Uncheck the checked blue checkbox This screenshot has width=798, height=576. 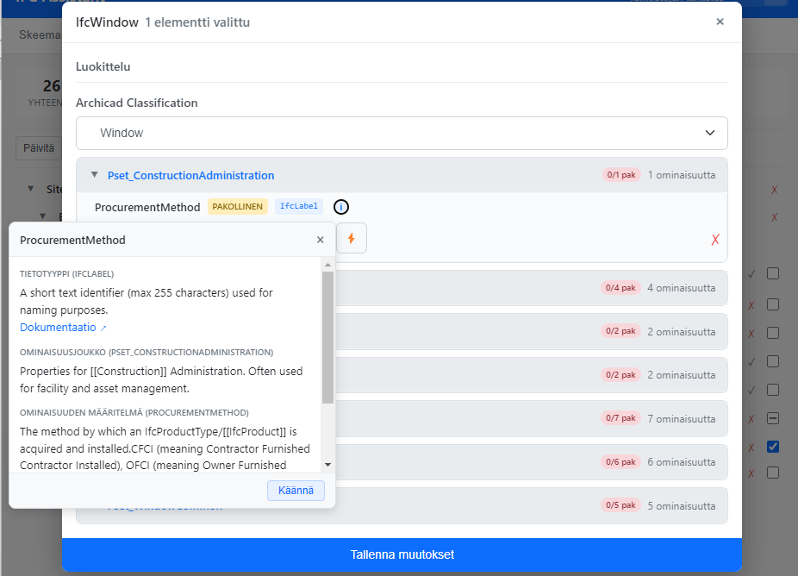pos(773,447)
